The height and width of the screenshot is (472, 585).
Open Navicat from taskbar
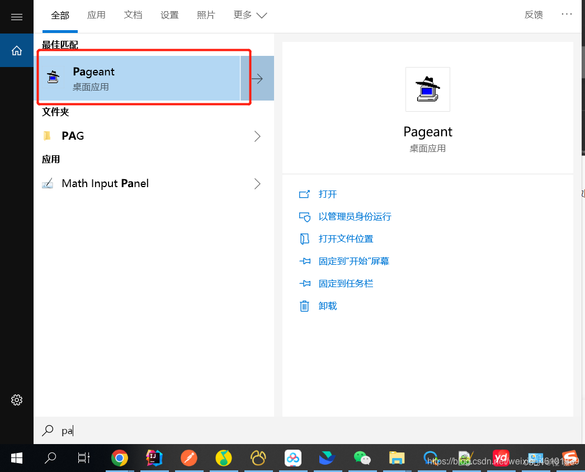point(258,458)
